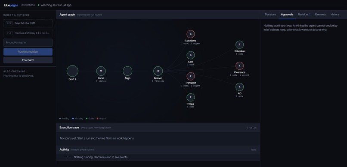The height and width of the screenshot is (167, 347).
Task: Select the Clearance node circle
Action: [x=239, y=66]
